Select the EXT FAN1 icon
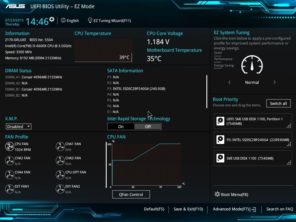The width and height of the screenshot is (296, 222). pos(10,189)
